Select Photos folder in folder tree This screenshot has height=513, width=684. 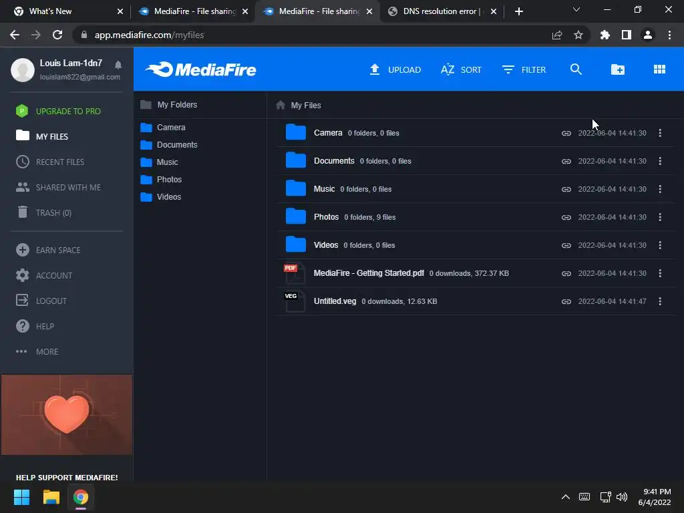(x=162, y=180)
